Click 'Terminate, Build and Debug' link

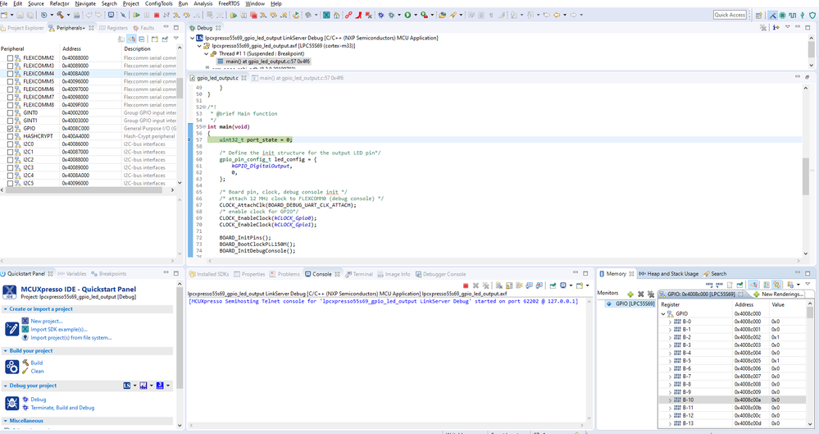pyautogui.click(x=62, y=408)
